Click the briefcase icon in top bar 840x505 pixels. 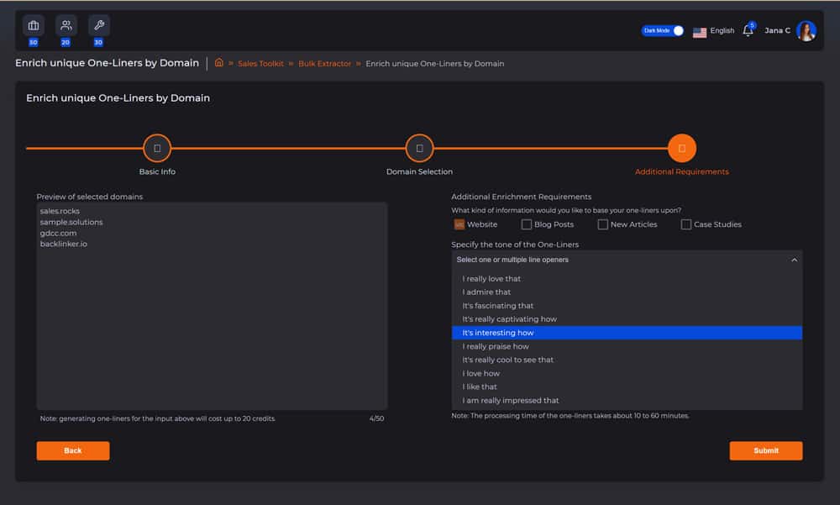coord(33,25)
